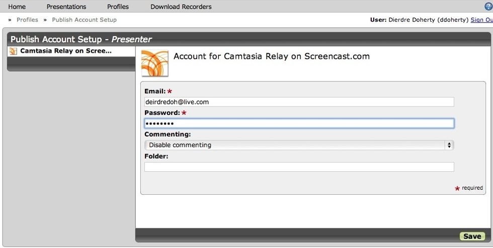Click the Publish Account Setup breadcrumb
This screenshot has height=248, width=493.
[84, 20]
